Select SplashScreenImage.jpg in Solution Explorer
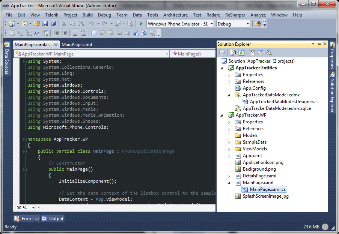The image size is (339, 234). tap(265, 196)
